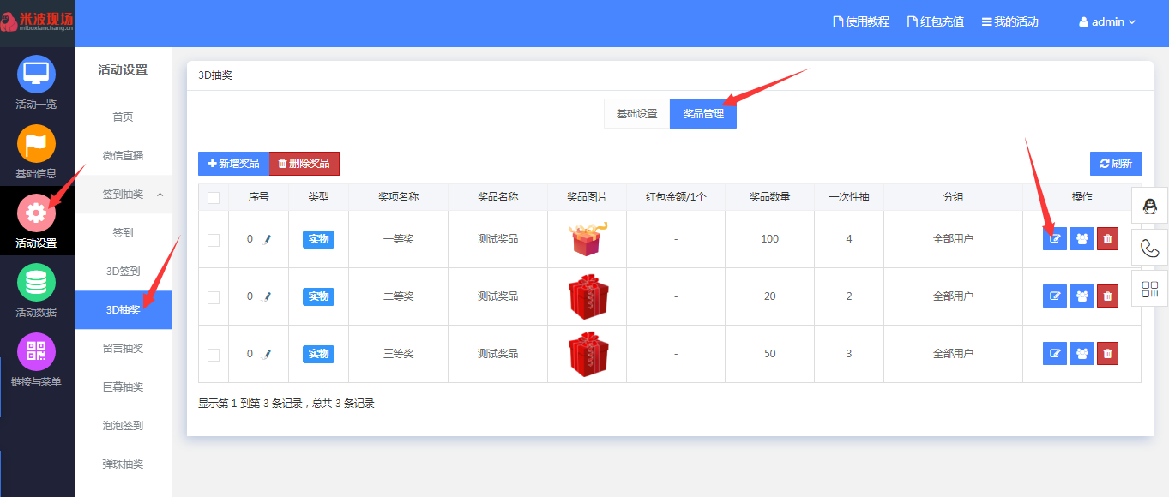The image size is (1169, 497).
Task: Click the QQ penguin contact icon
Action: (1150, 207)
